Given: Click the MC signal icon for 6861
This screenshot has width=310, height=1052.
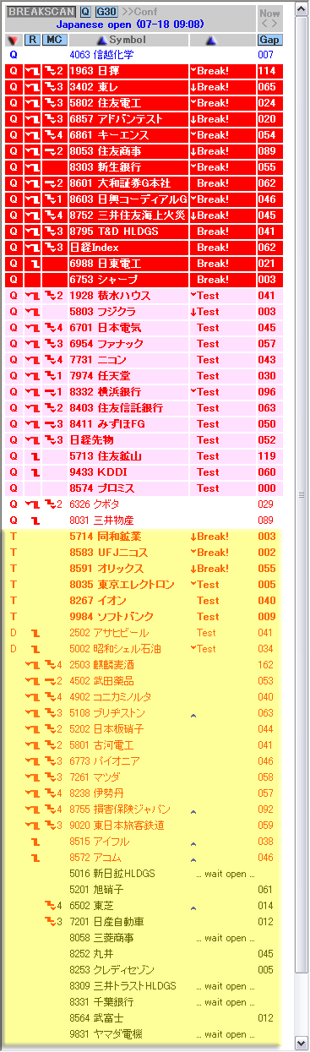Looking at the screenshot, I should pos(54,134).
